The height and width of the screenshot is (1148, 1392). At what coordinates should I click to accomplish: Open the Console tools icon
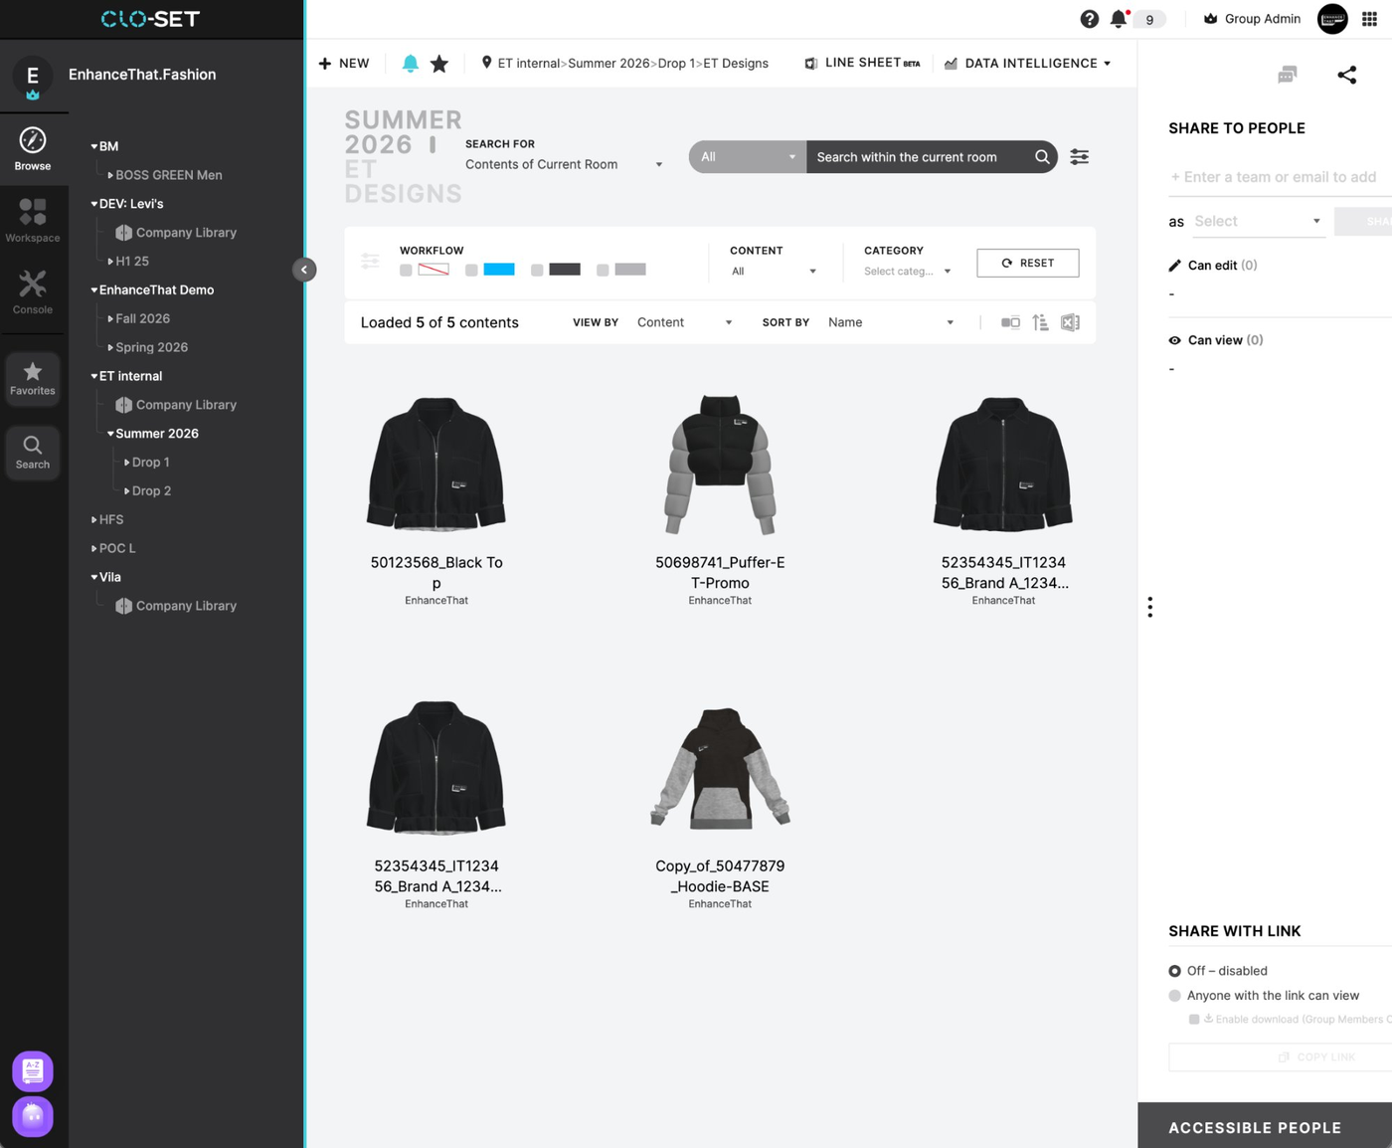33,291
